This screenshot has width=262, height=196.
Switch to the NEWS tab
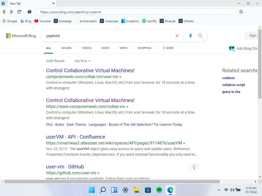[124, 48]
